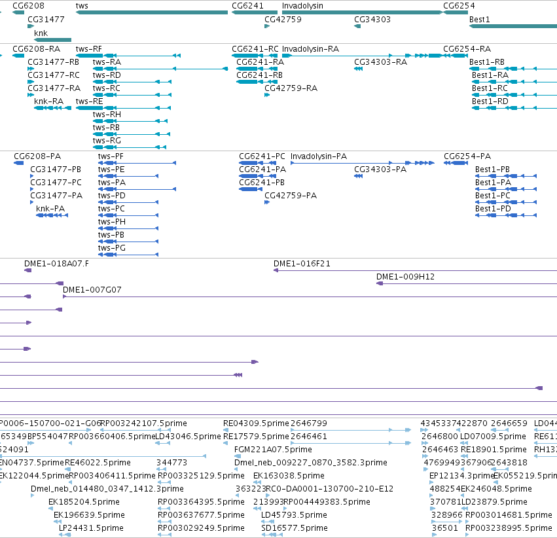Select transcript tws-RB

132,134
